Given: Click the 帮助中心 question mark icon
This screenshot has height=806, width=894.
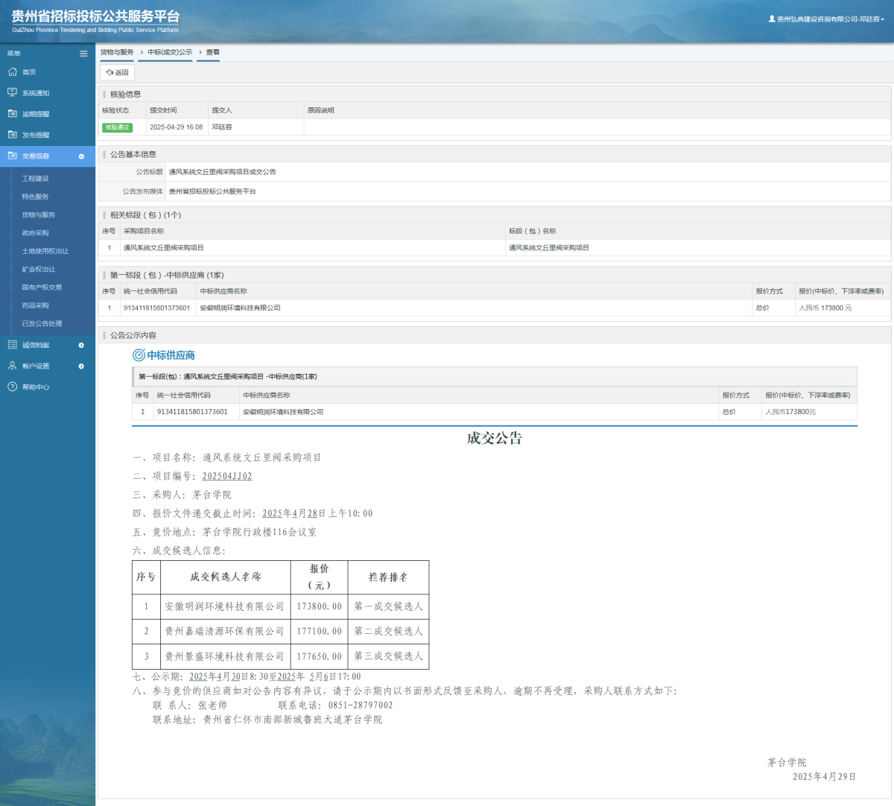Looking at the screenshot, I should [12, 387].
